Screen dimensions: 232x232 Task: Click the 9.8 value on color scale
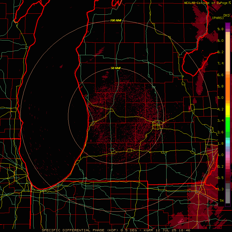pyautogui.click(x=220, y=29)
